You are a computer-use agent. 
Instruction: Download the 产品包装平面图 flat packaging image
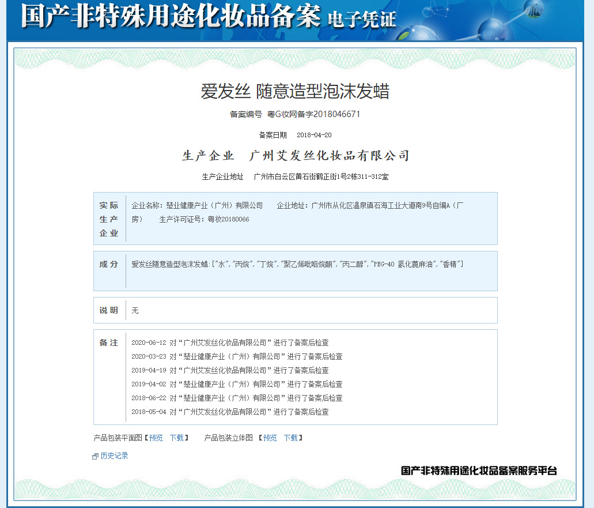click(176, 438)
